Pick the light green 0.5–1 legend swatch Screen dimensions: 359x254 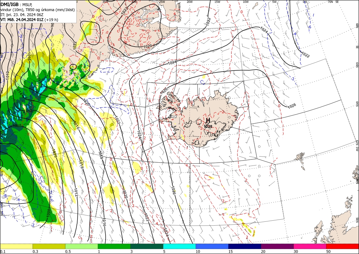(x=81, y=246)
